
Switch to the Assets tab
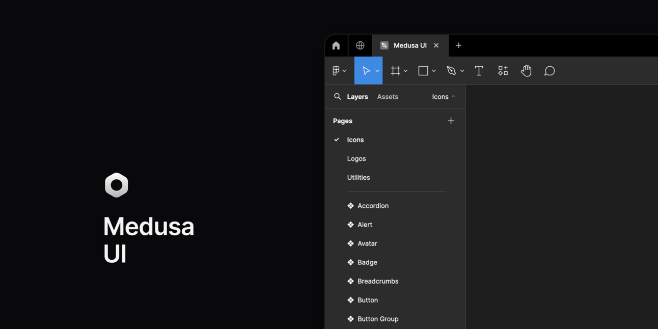[388, 97]
